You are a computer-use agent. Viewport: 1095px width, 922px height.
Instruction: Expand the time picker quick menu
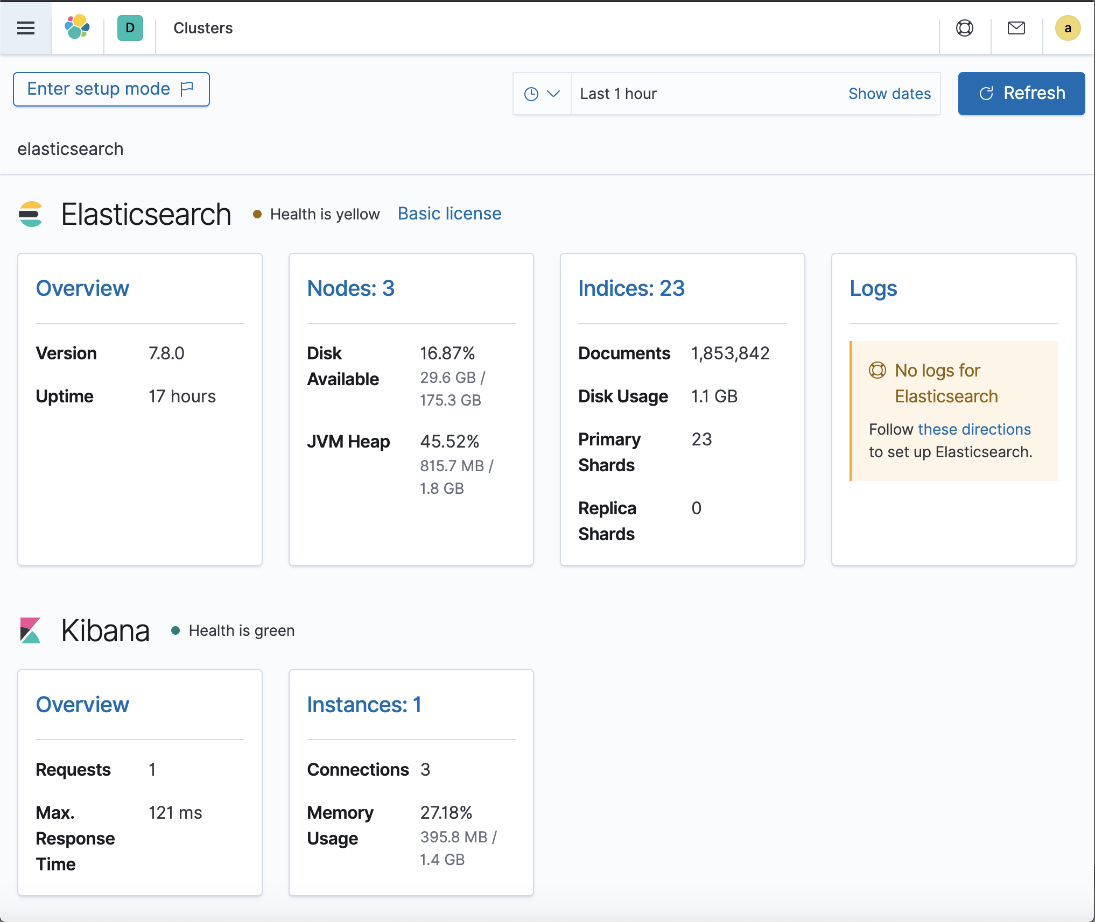point(542,94)
